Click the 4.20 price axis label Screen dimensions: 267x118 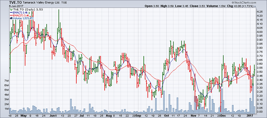[260, 16]
